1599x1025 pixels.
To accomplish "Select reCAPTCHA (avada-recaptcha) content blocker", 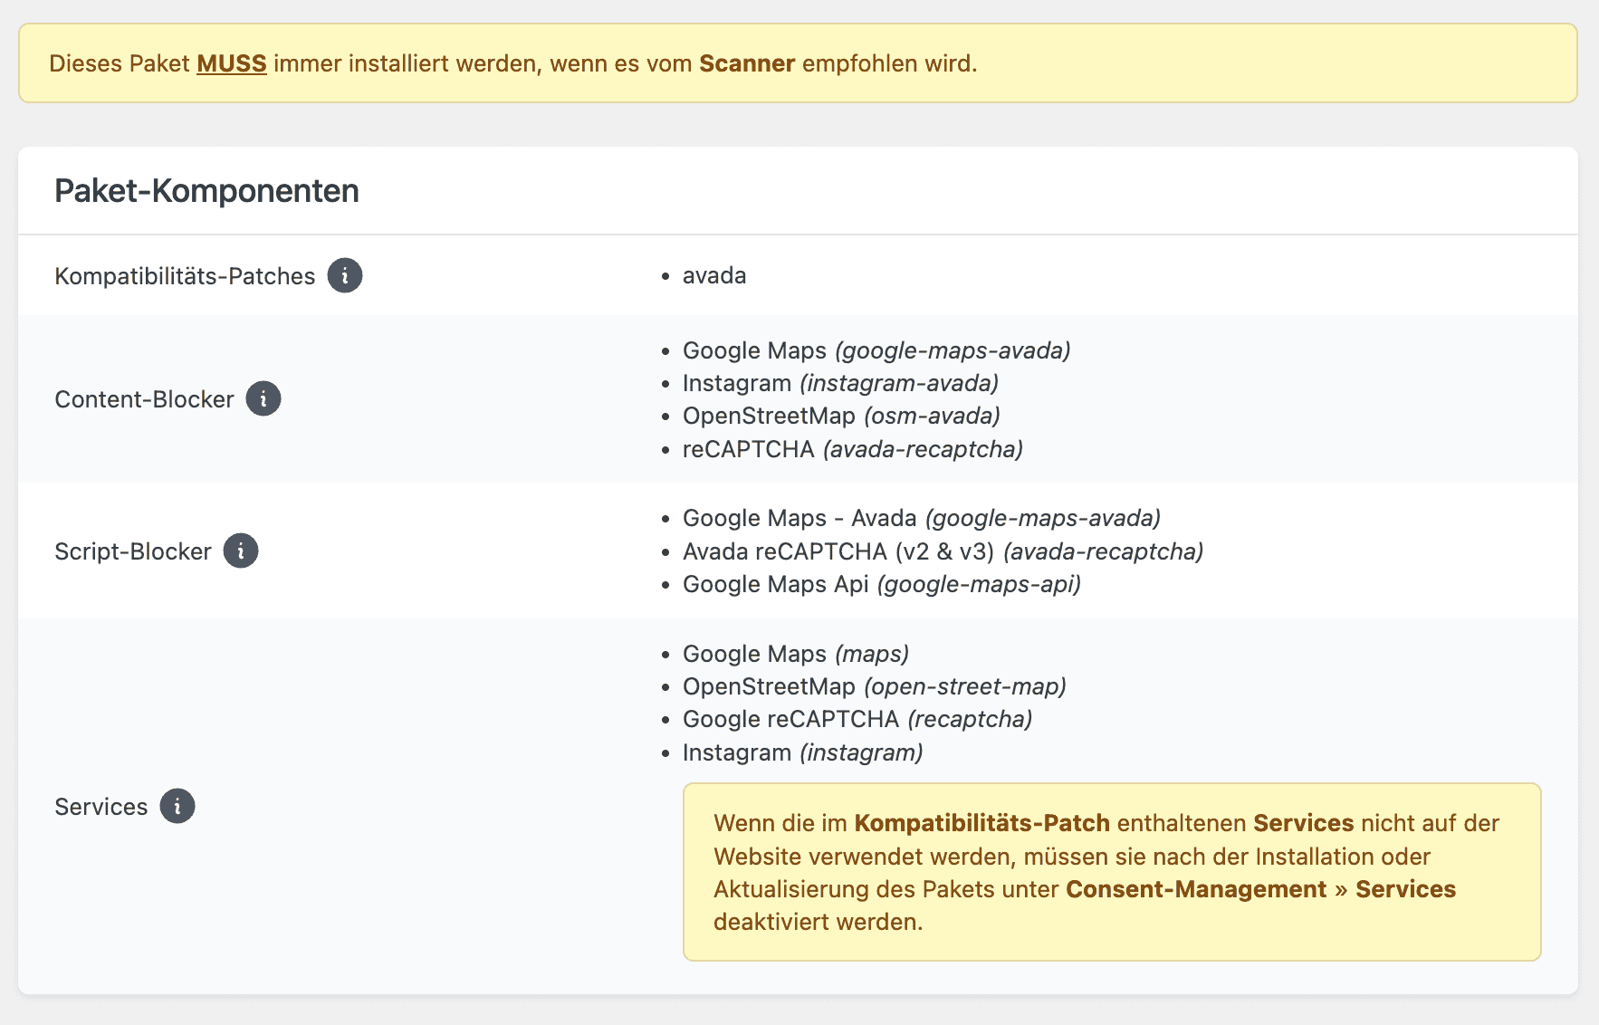I will click(853, 449).
